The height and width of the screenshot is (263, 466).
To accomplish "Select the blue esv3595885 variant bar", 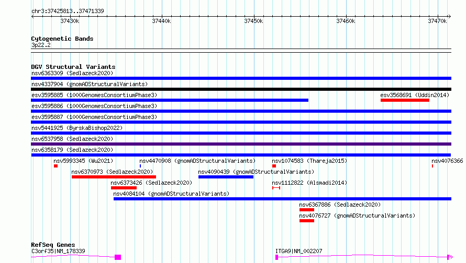I will (x=170, y=100).
